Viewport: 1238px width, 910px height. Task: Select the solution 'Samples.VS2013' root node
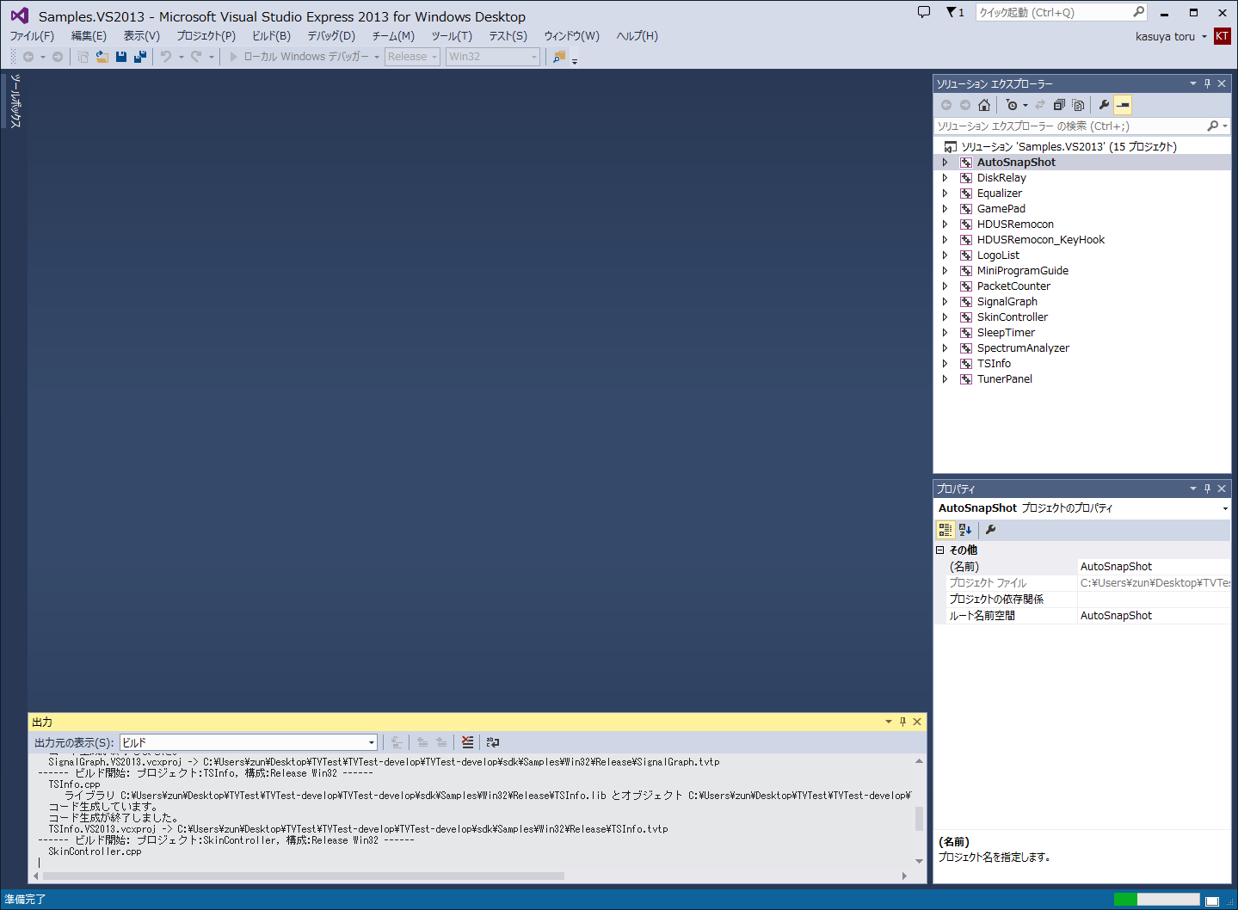[x=1069, y=147]
